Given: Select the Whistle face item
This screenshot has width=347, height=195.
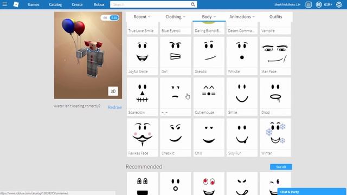Looking at the screenshot, I should tap(242, 56).
